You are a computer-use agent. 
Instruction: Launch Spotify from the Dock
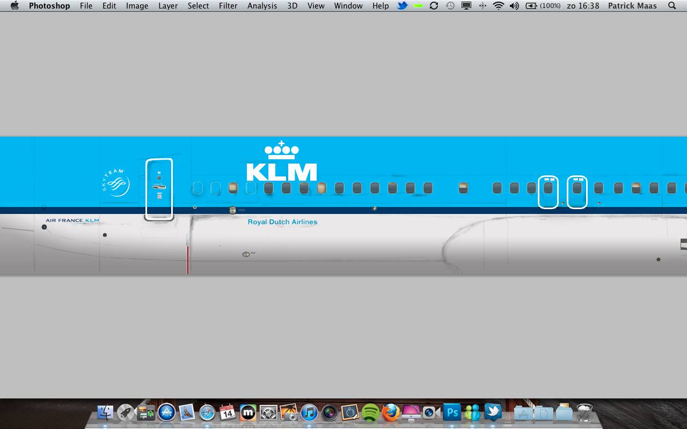370,412
